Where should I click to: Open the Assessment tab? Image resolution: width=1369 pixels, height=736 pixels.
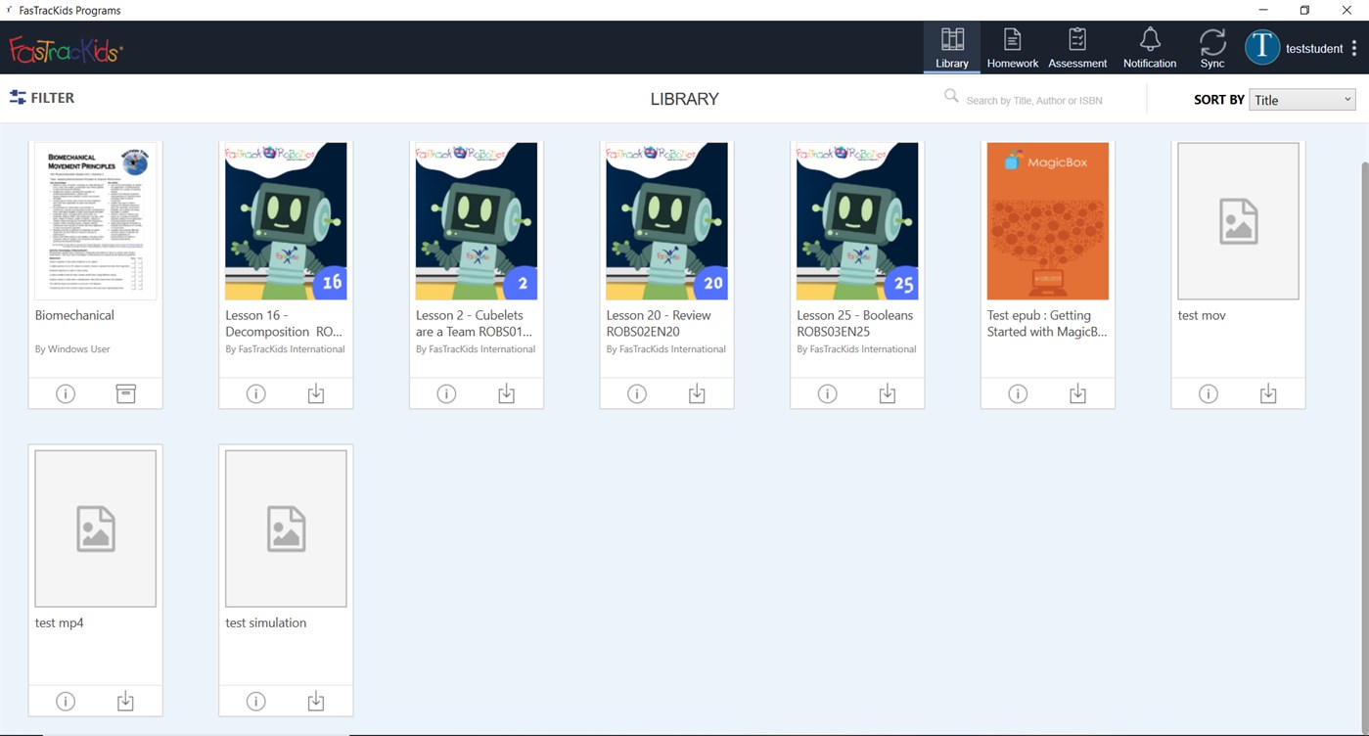click(x=1077, y=48)
